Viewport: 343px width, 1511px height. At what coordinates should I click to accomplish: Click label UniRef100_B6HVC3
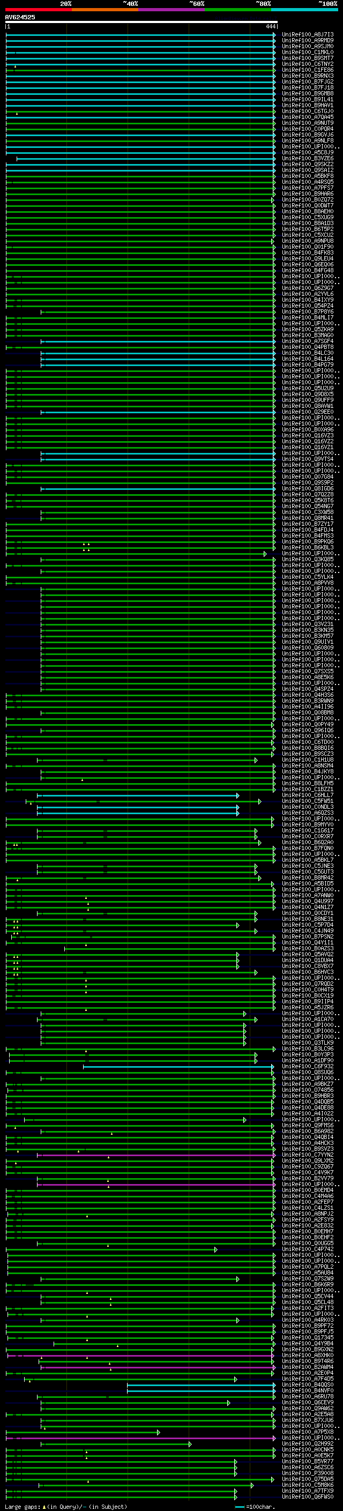click(x=308, y=972)
